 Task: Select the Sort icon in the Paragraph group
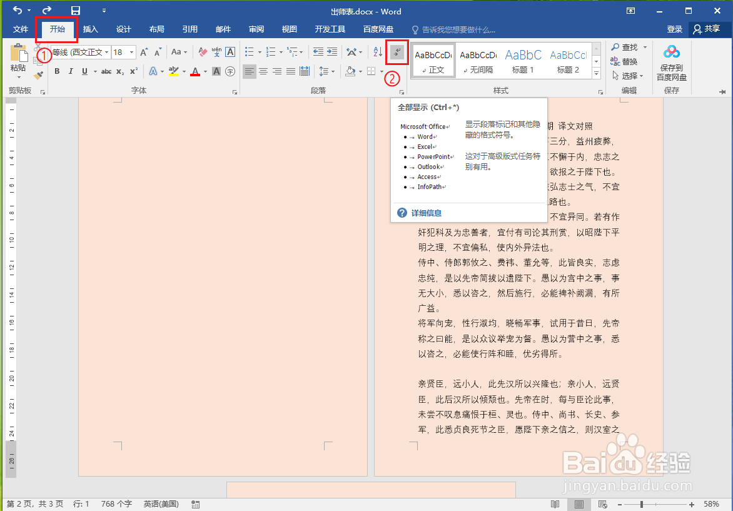coord(378,52)
